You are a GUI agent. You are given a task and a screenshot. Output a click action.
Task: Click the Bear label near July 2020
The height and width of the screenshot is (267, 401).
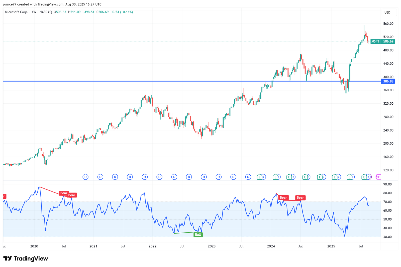pyautogui.click(x=64, y=193)
